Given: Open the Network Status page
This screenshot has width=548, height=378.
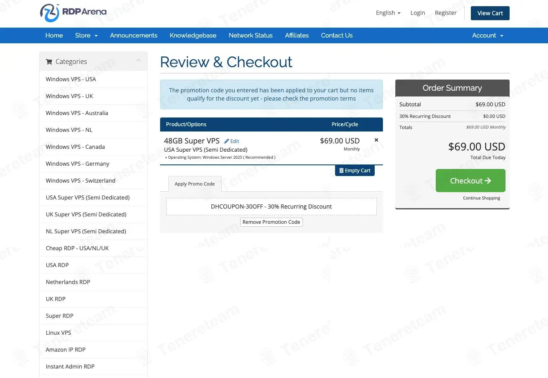Looking at the screenshot, I should 251,35.
